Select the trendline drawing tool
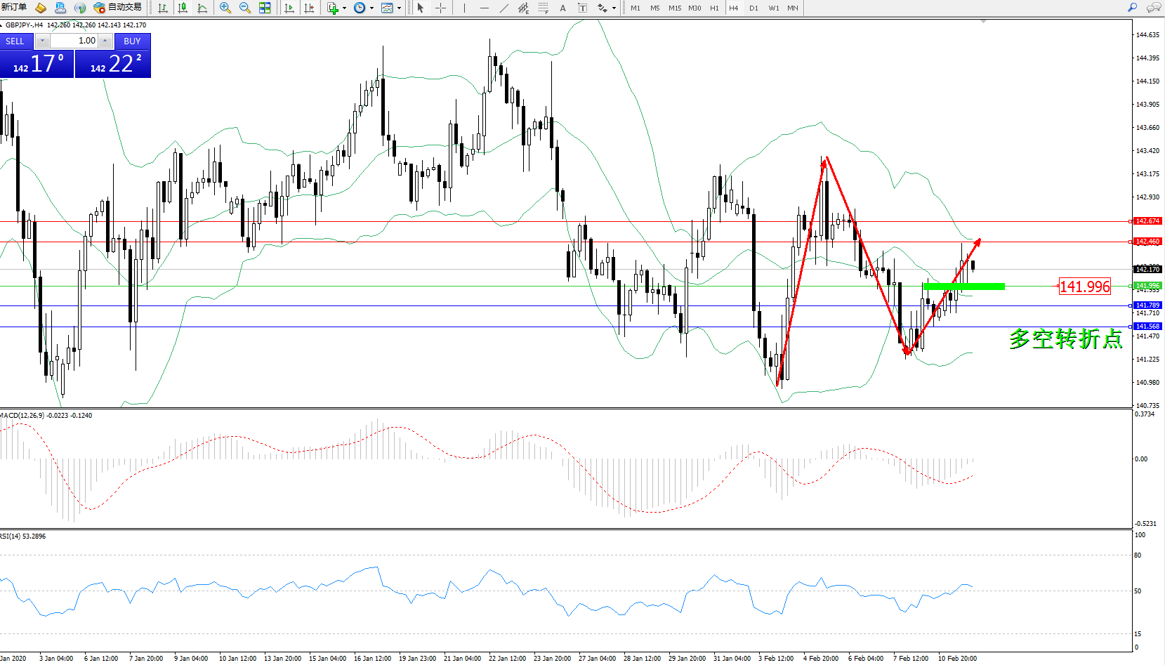 pos(503,8)
